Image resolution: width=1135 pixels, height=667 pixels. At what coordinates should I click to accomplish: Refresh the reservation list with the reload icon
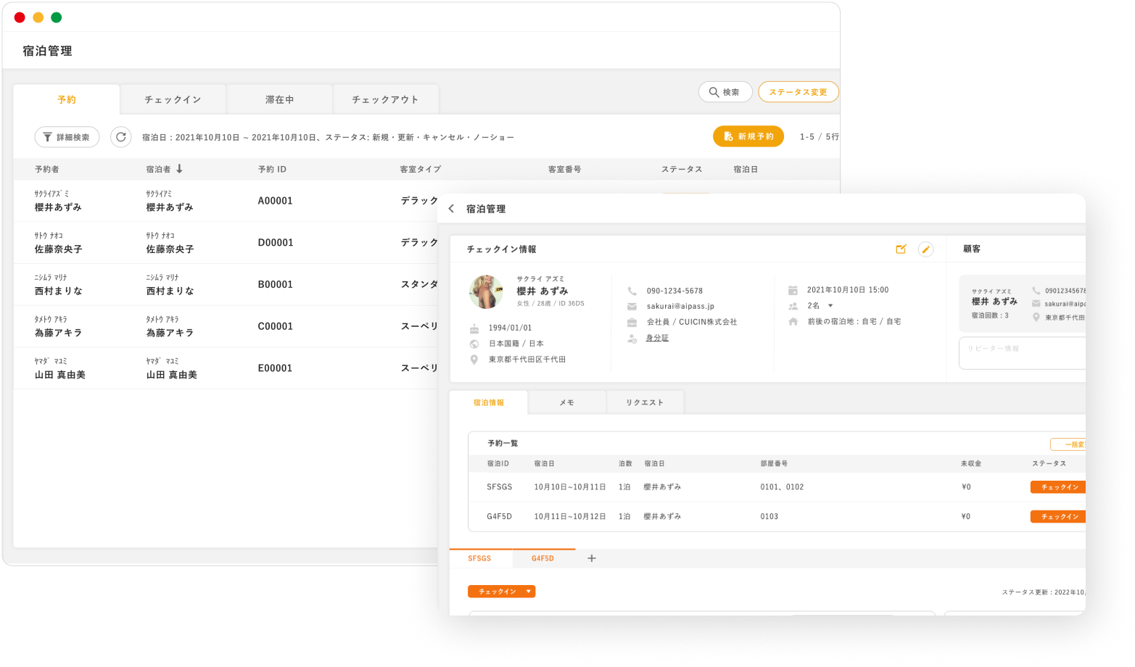(x=120, y=136)
